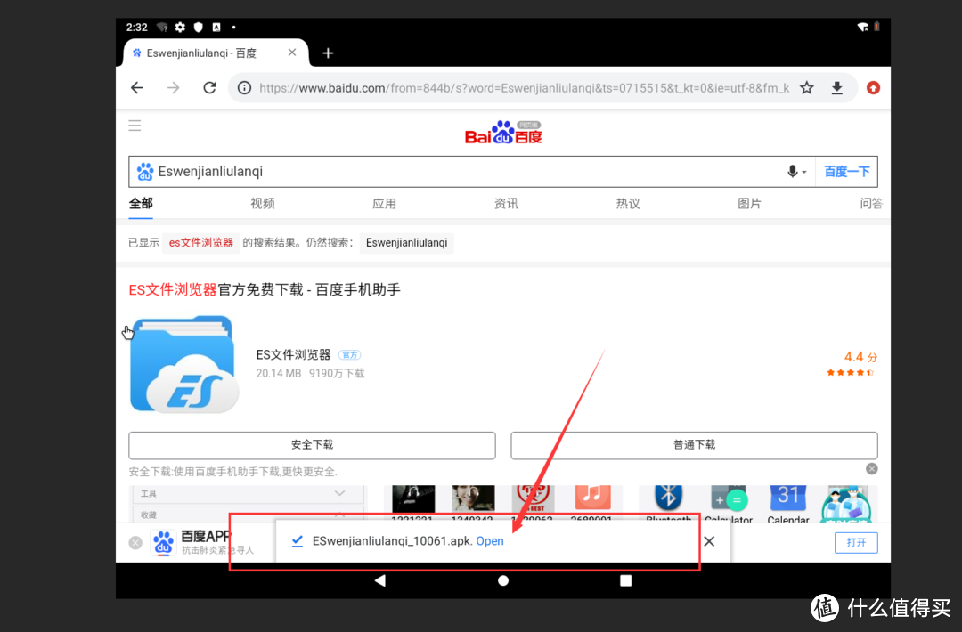Click the browser forward arrow
Viewport: 962px width, 632px height.
(x=174, y=88)
